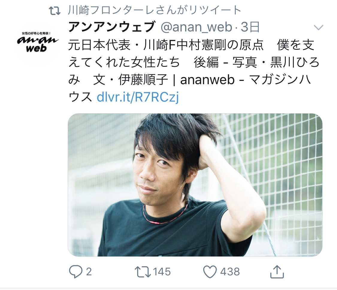Image resolution: width=337 pixels, height=290 pixels.
Task: Click the @anan_web handle
Action: point(197,27)
